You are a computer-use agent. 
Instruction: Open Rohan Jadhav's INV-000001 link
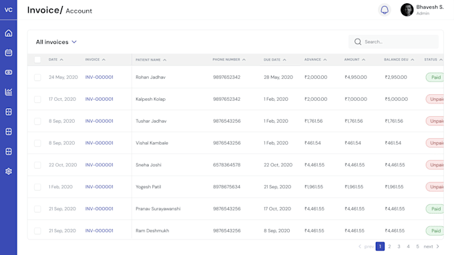99,77
